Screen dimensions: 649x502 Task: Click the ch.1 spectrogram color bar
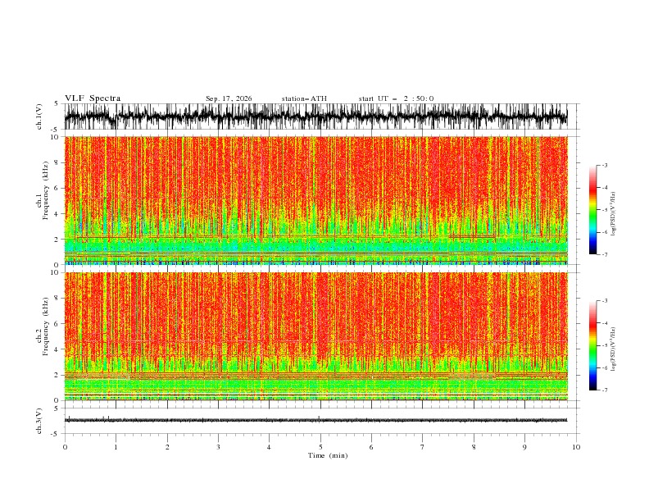[592, 210]
